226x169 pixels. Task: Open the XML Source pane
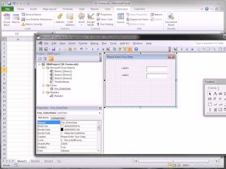tap(121, 18)
